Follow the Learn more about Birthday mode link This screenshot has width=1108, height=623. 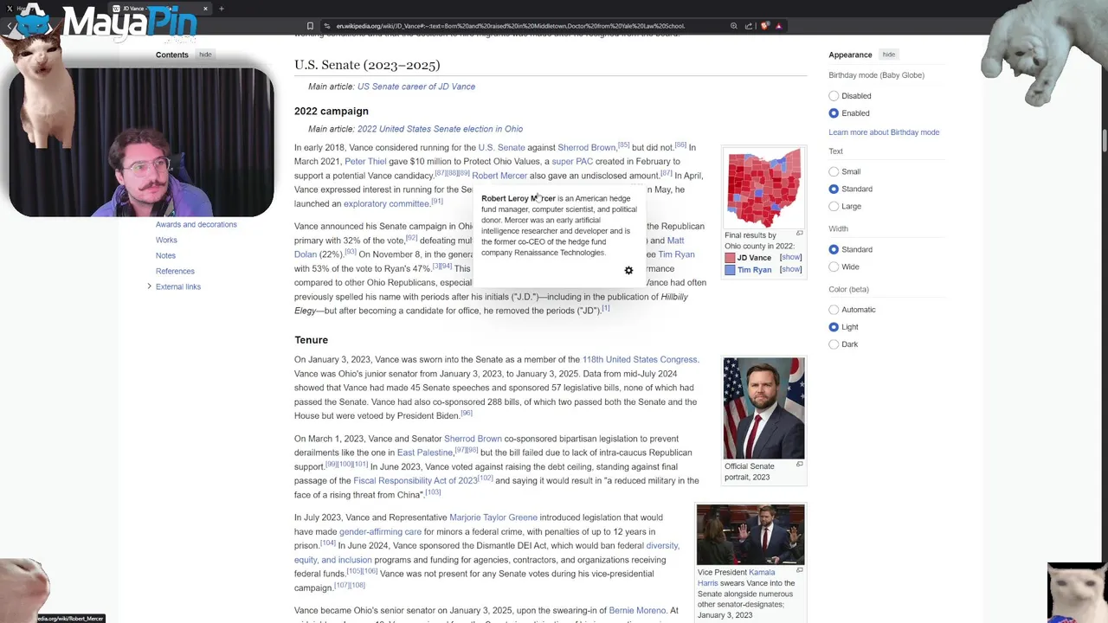(x=884, y=132)
